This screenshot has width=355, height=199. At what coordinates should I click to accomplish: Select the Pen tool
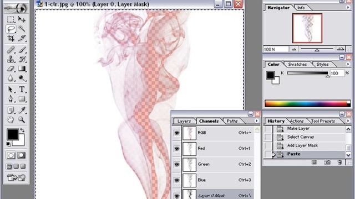point(11,99)
